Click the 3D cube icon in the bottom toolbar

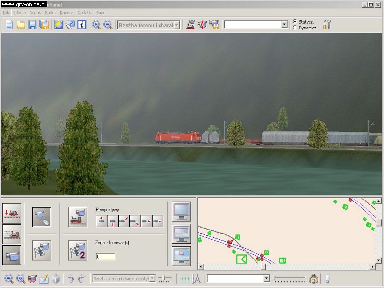point(56,279)
